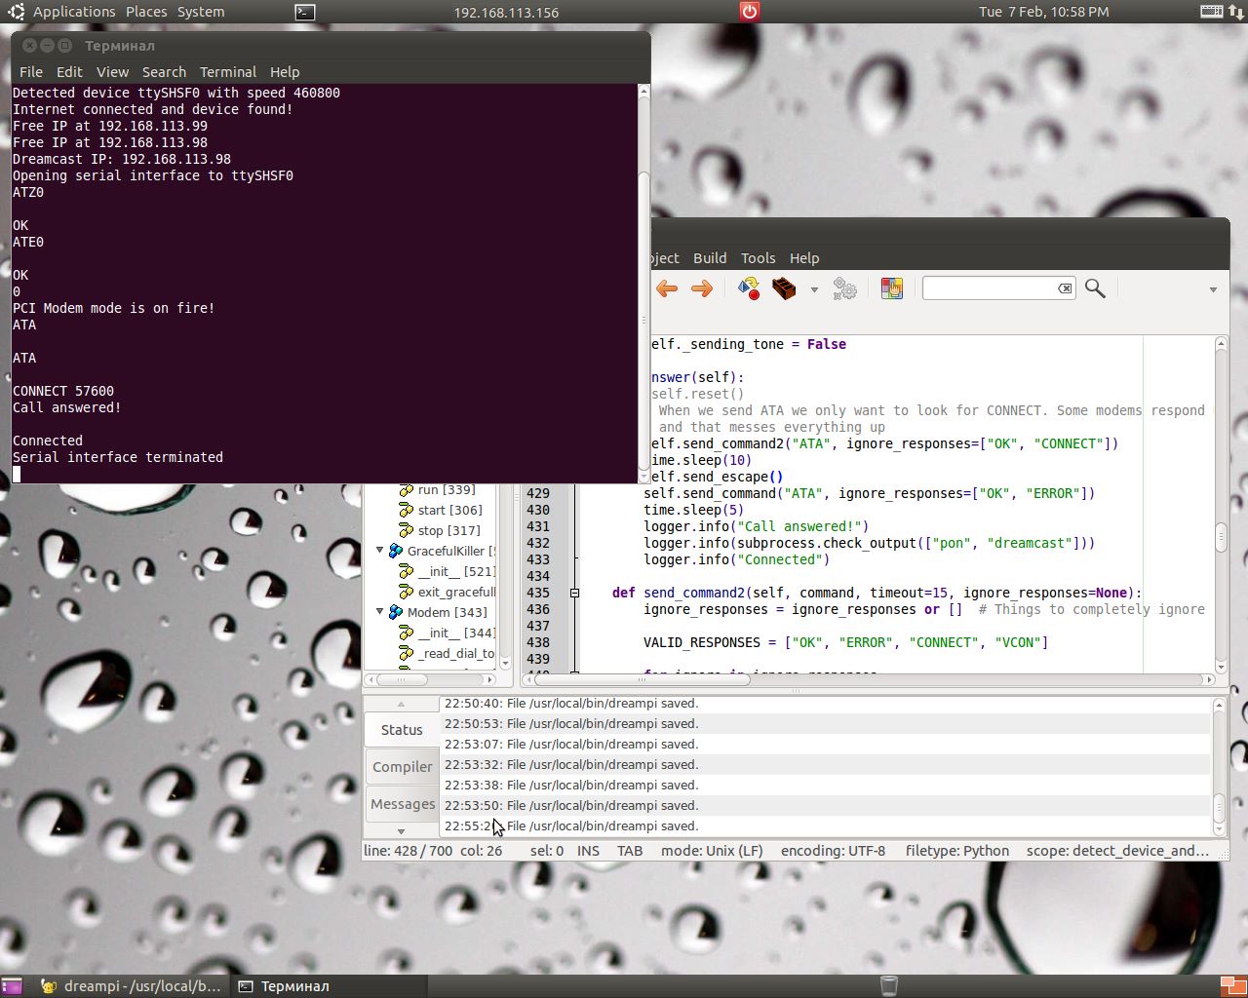Click the Geany navigate forward arrow

(701, 288)
